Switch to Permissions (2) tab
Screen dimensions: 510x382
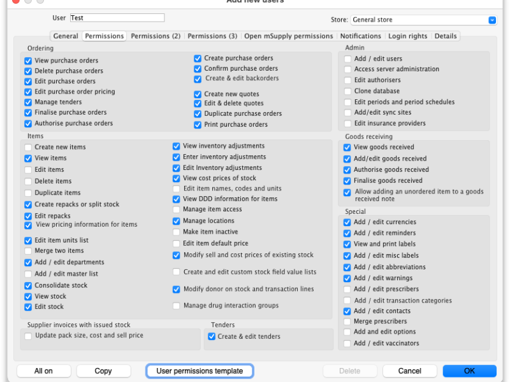click(156, 36)
